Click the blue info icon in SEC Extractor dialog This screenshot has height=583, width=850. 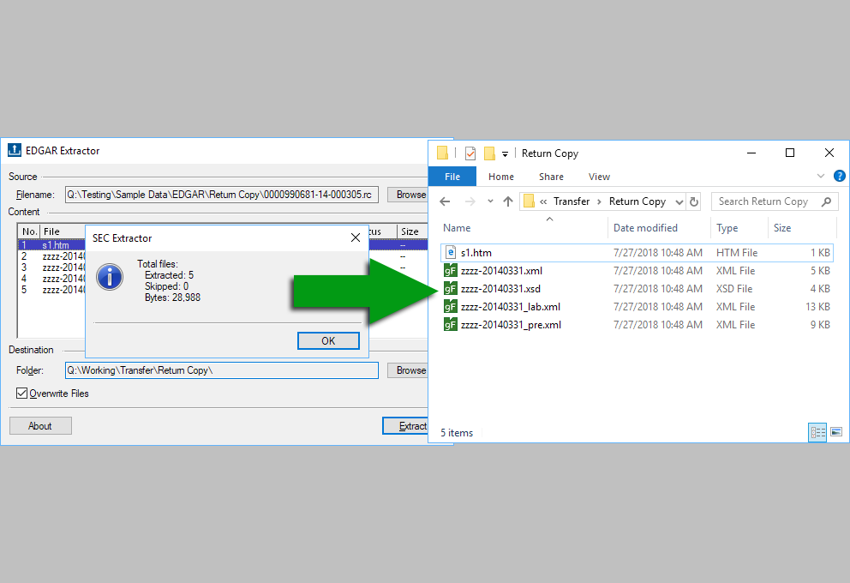(x=110, y=277)
